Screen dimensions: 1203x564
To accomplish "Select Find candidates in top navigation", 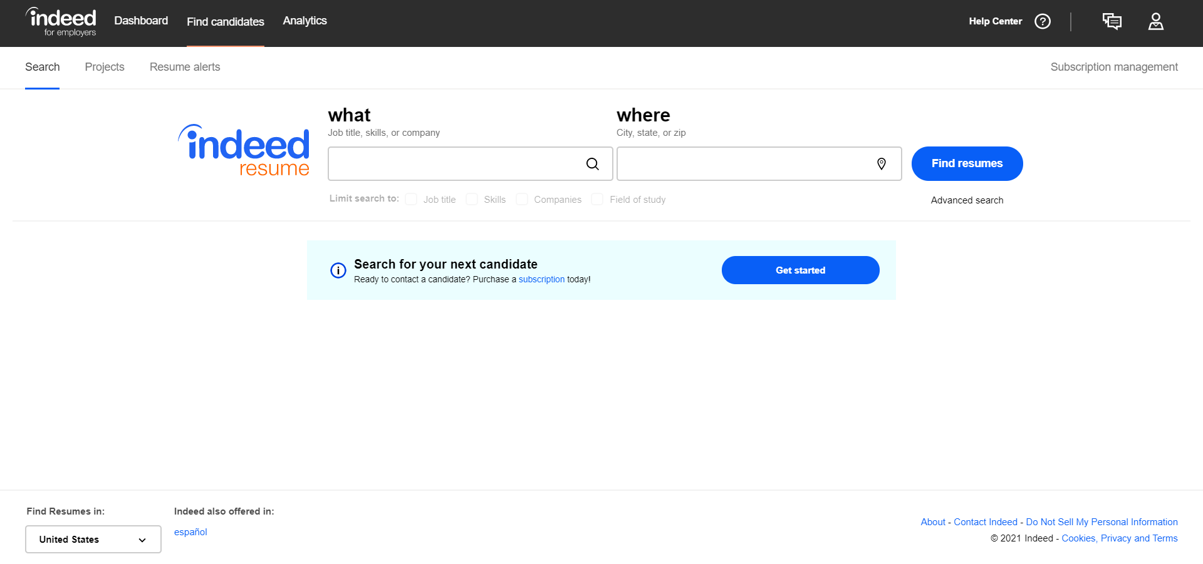I will (226, 22).
